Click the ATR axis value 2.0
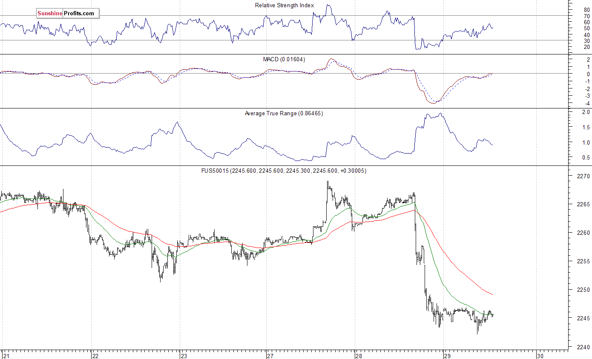This screenshot has height=359, width=592. tap(586, 112)
